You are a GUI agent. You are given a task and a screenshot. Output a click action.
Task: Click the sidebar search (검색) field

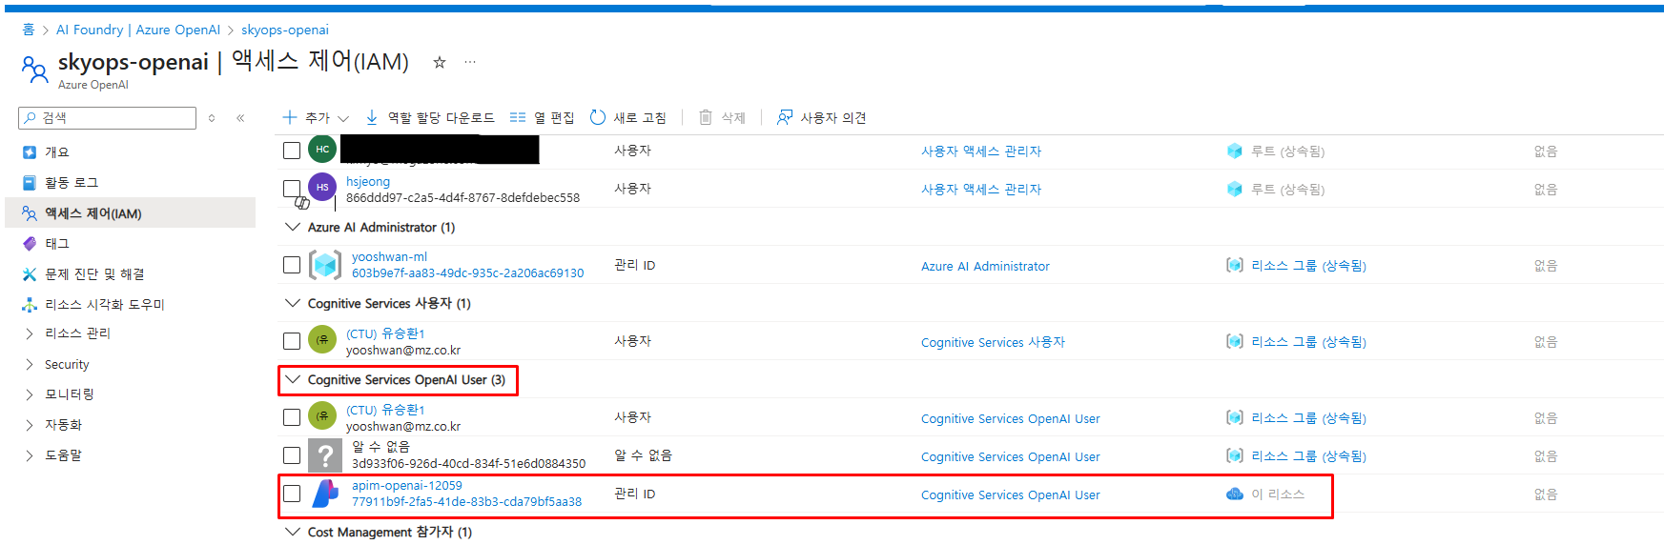point(114,118)
